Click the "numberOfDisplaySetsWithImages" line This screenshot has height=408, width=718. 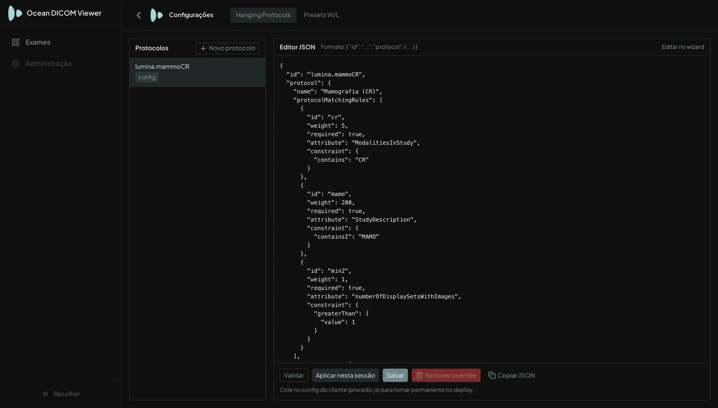point(384,296)
